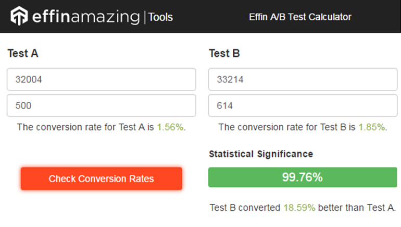Image resolution: width=401 pixels, height=227 pixels.
Task: Click the Test A heading label
Action: 23,53
